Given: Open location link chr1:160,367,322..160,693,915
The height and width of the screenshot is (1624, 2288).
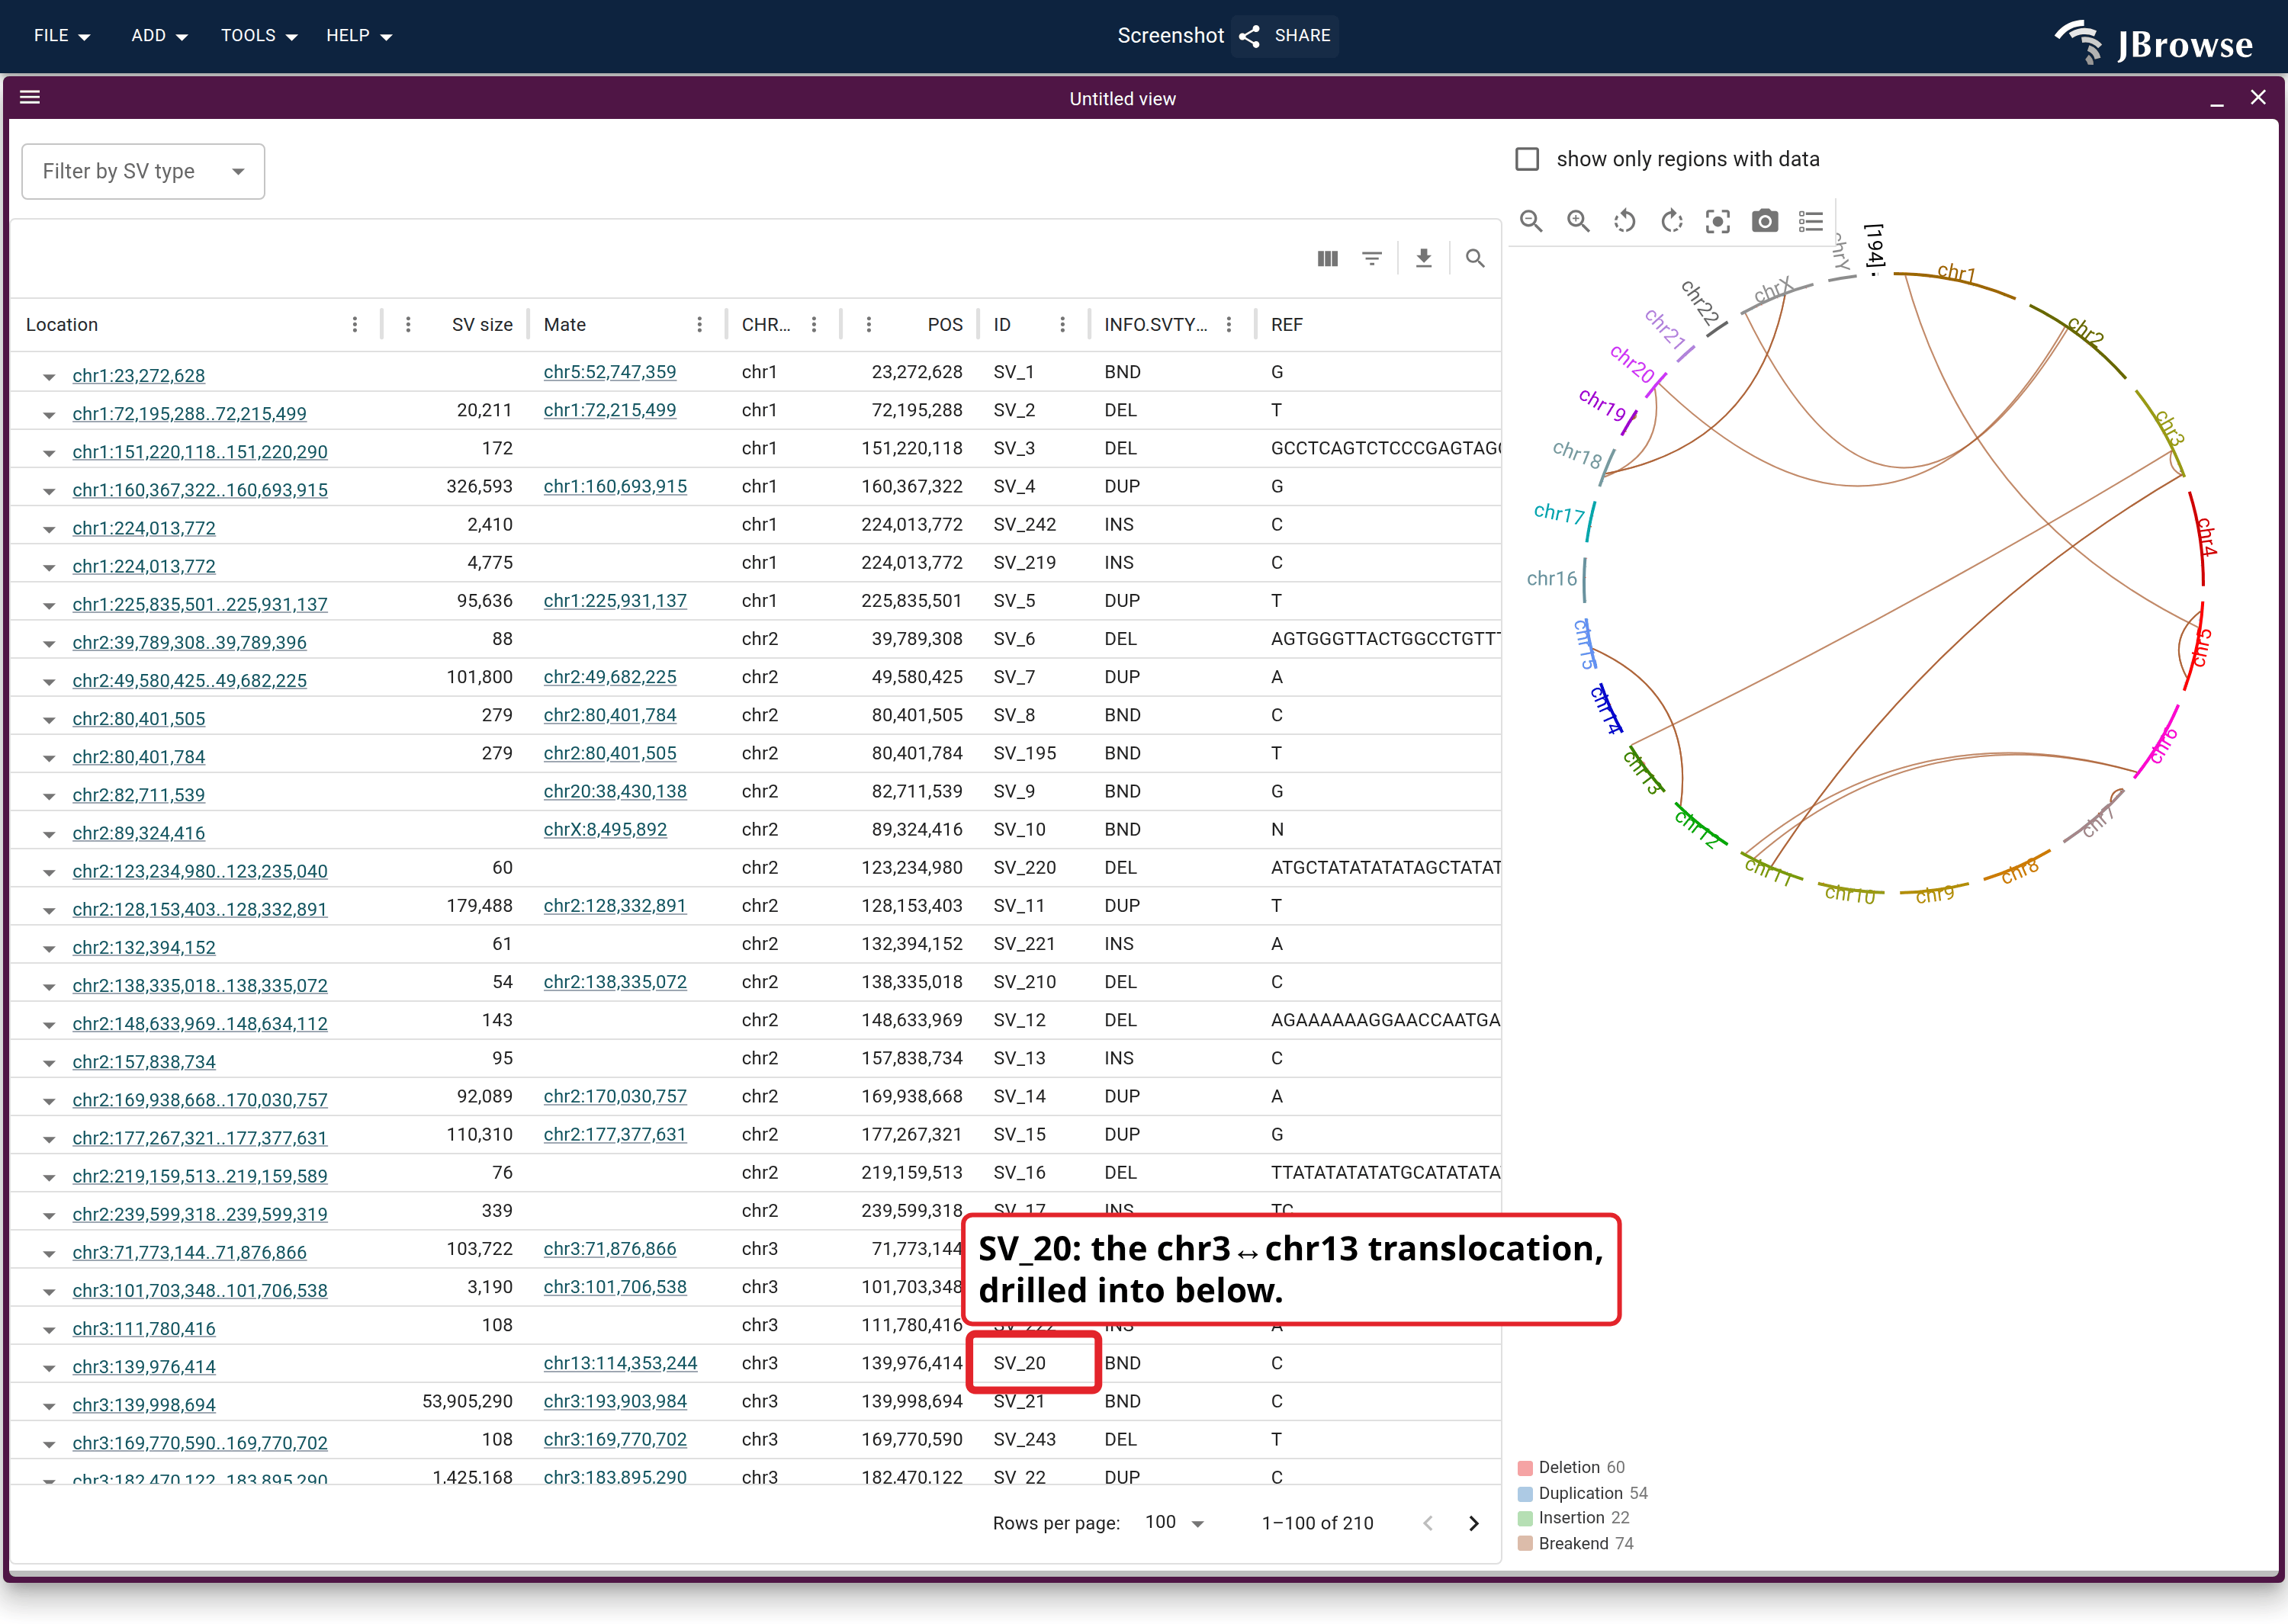Looking at the screenshot, I should [200, 490].
